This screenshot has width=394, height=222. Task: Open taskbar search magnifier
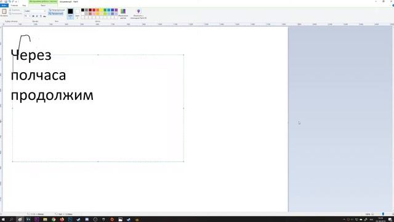click(x=11, y=220)
